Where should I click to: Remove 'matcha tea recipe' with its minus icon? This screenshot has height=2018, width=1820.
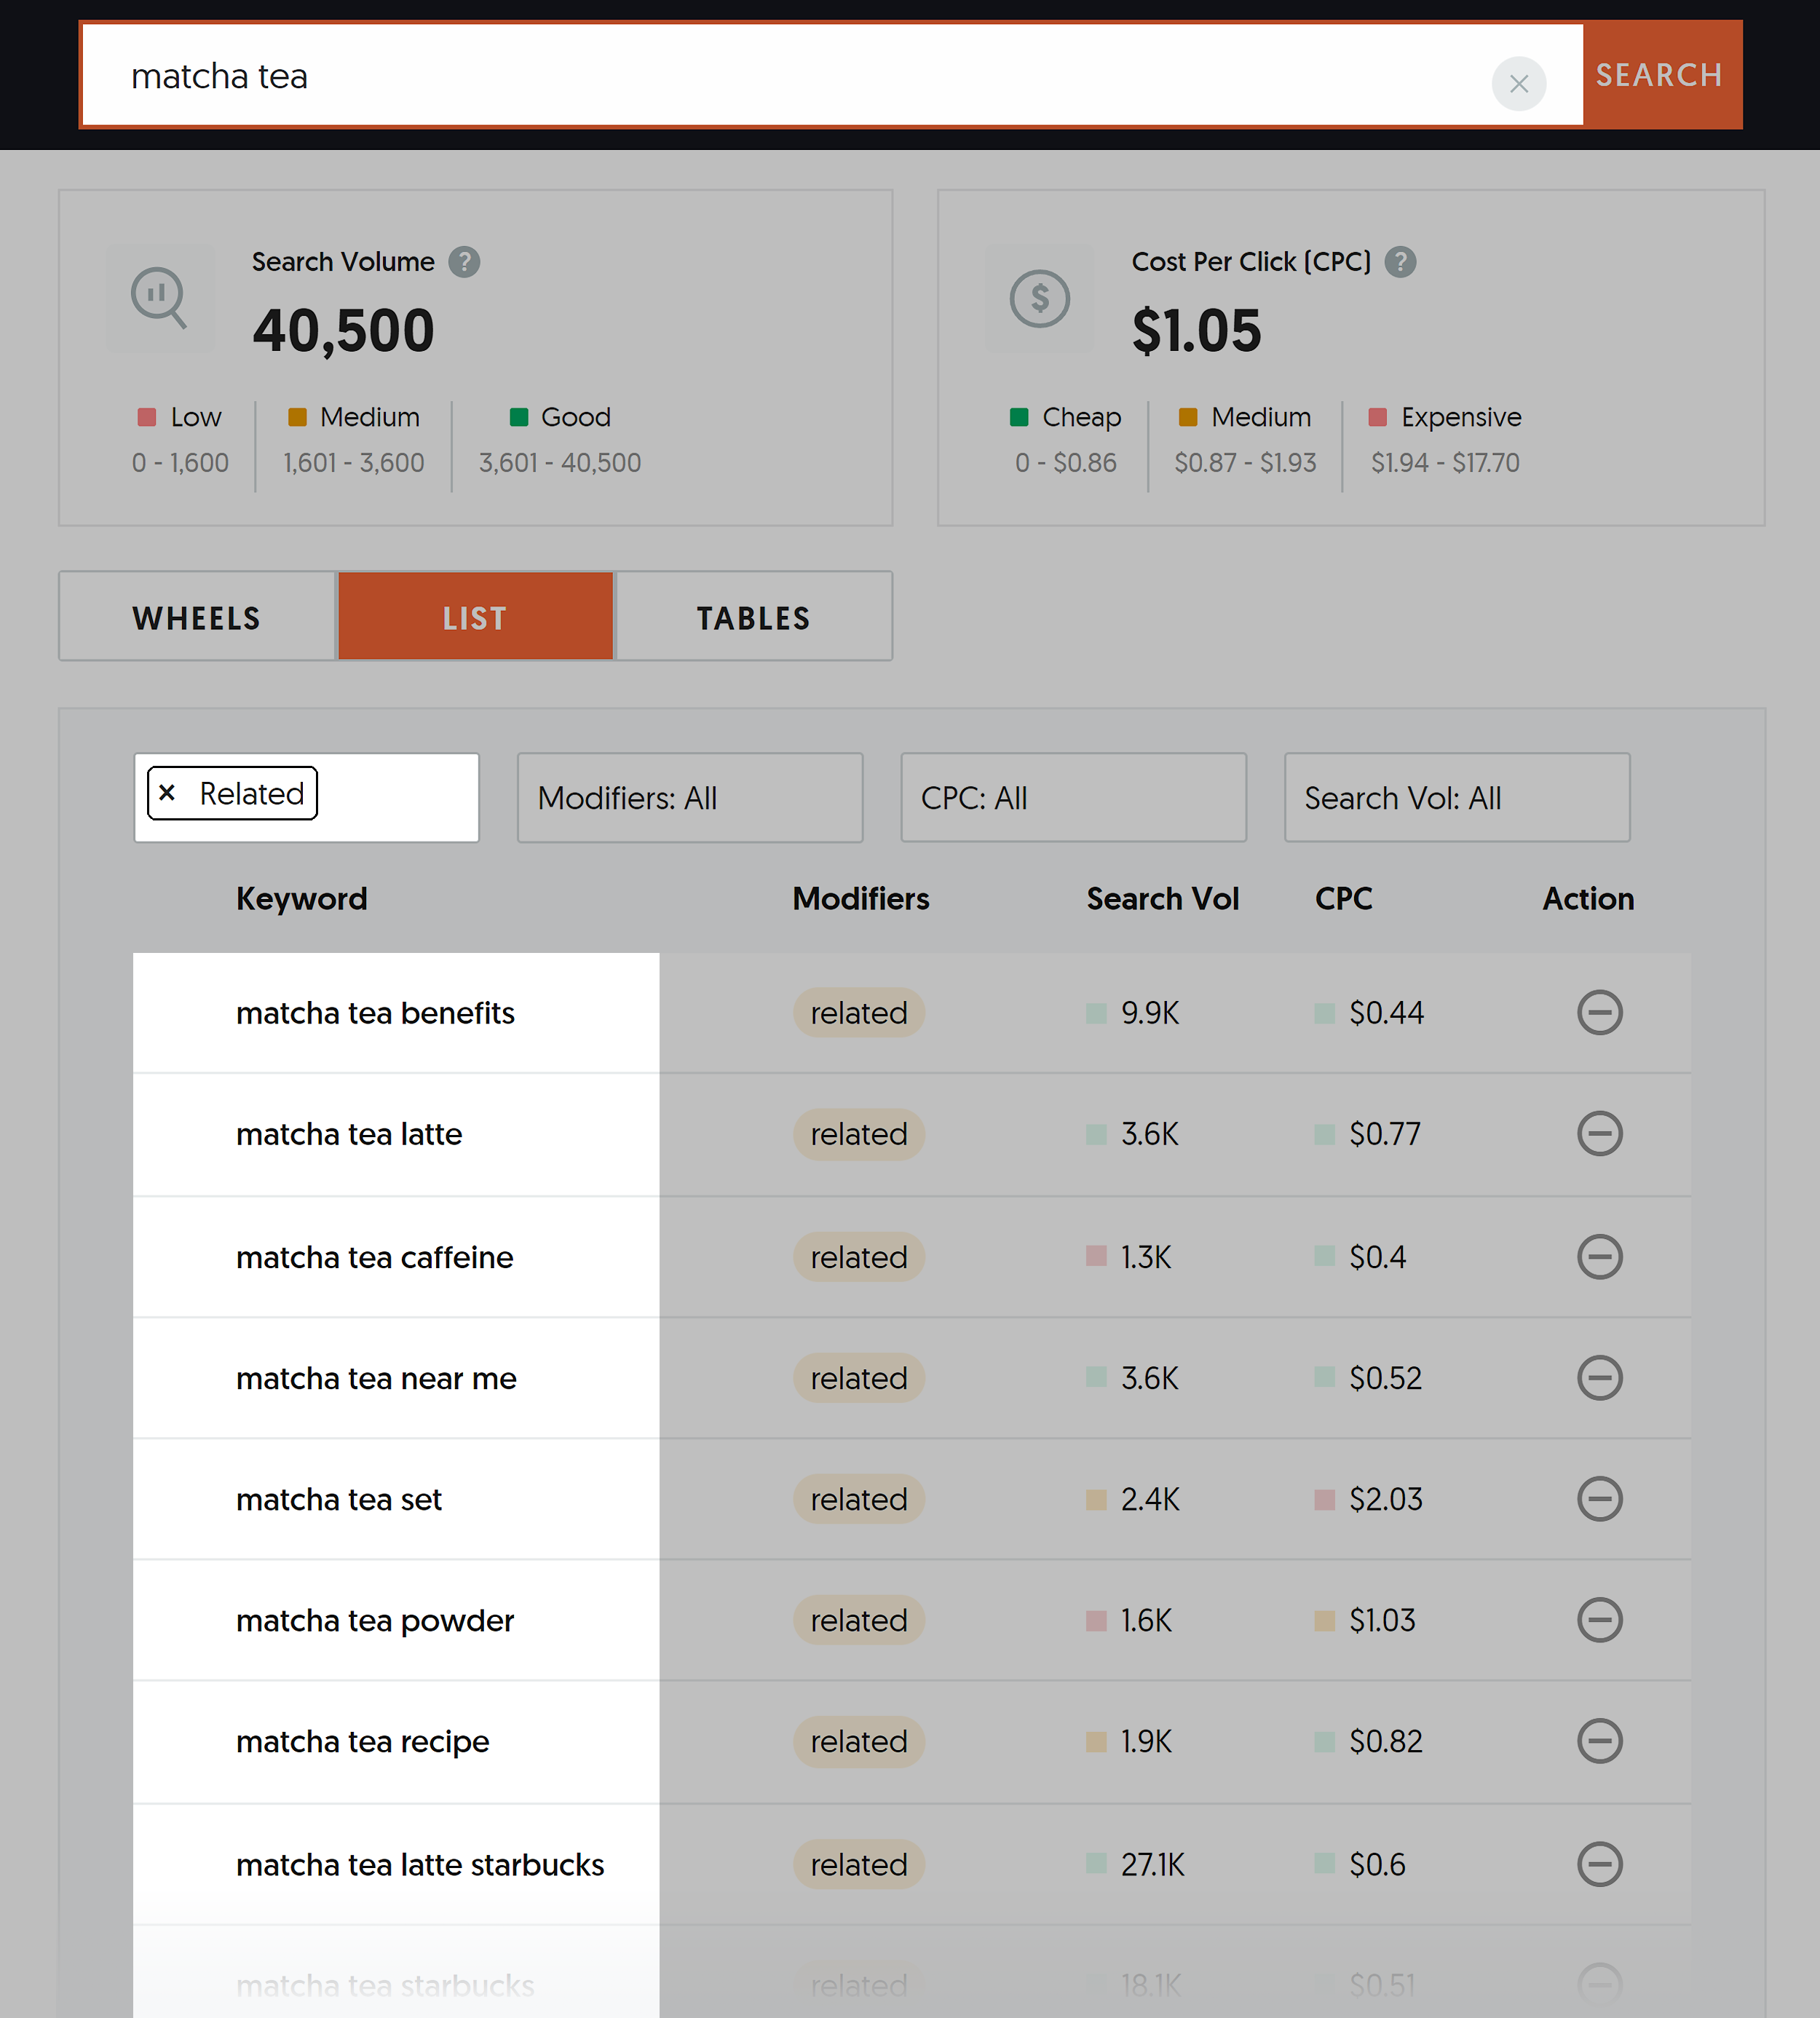point(1599,1741)
